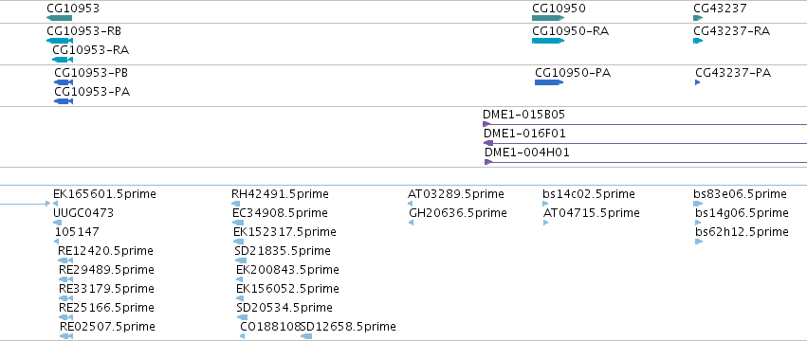
Task: Click the CG43237-PA small arrow glyph
Action: coord(697,82)
